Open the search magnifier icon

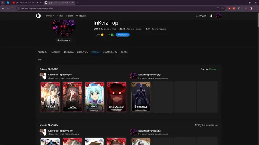click(77, 16)
